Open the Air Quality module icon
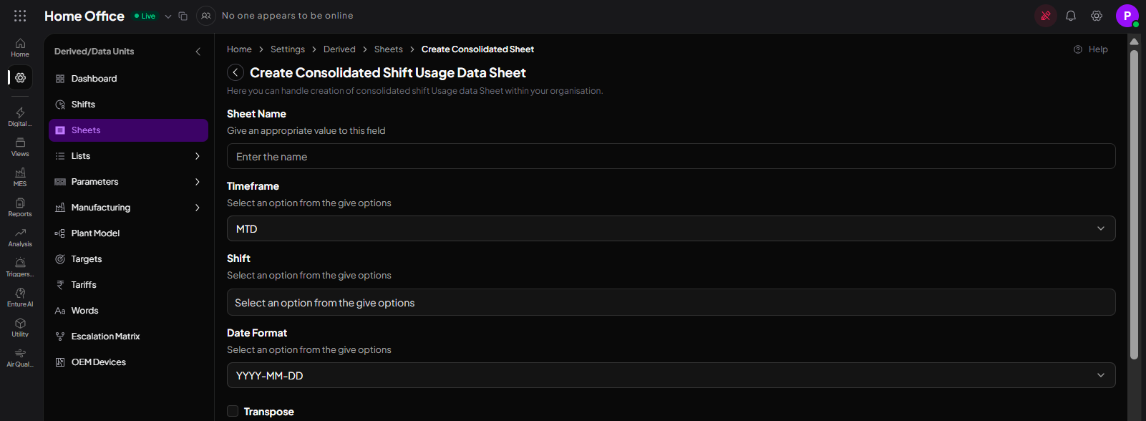The width and height of the screenshot is (1146, 421). [20, 358]
